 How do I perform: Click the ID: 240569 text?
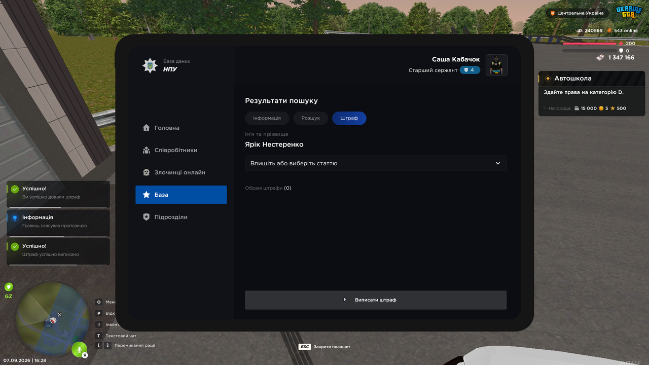click(x=590, y=30)
